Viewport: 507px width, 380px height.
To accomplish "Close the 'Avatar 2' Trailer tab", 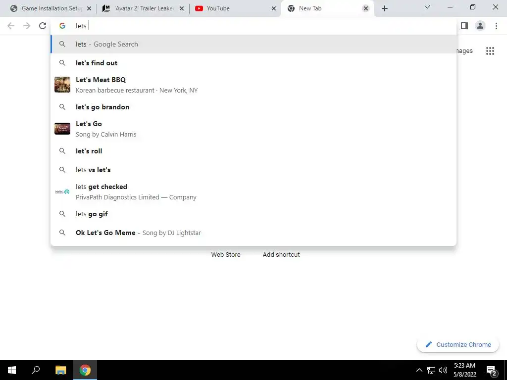I will point(182,8).
